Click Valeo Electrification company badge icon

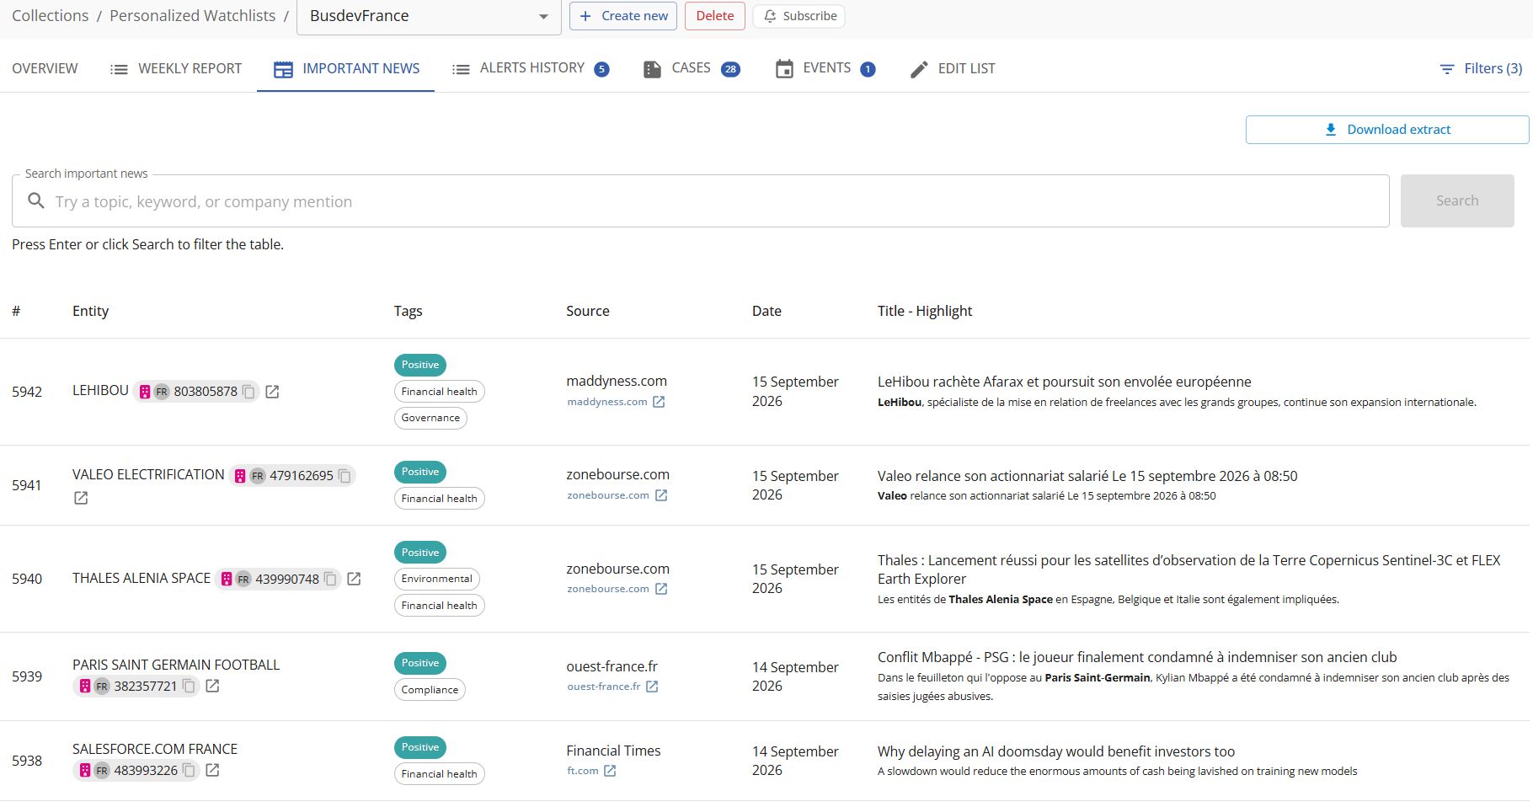[240, 476]
